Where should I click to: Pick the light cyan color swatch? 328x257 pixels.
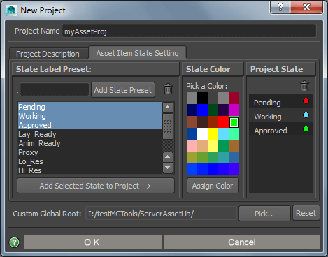(223, 133)
